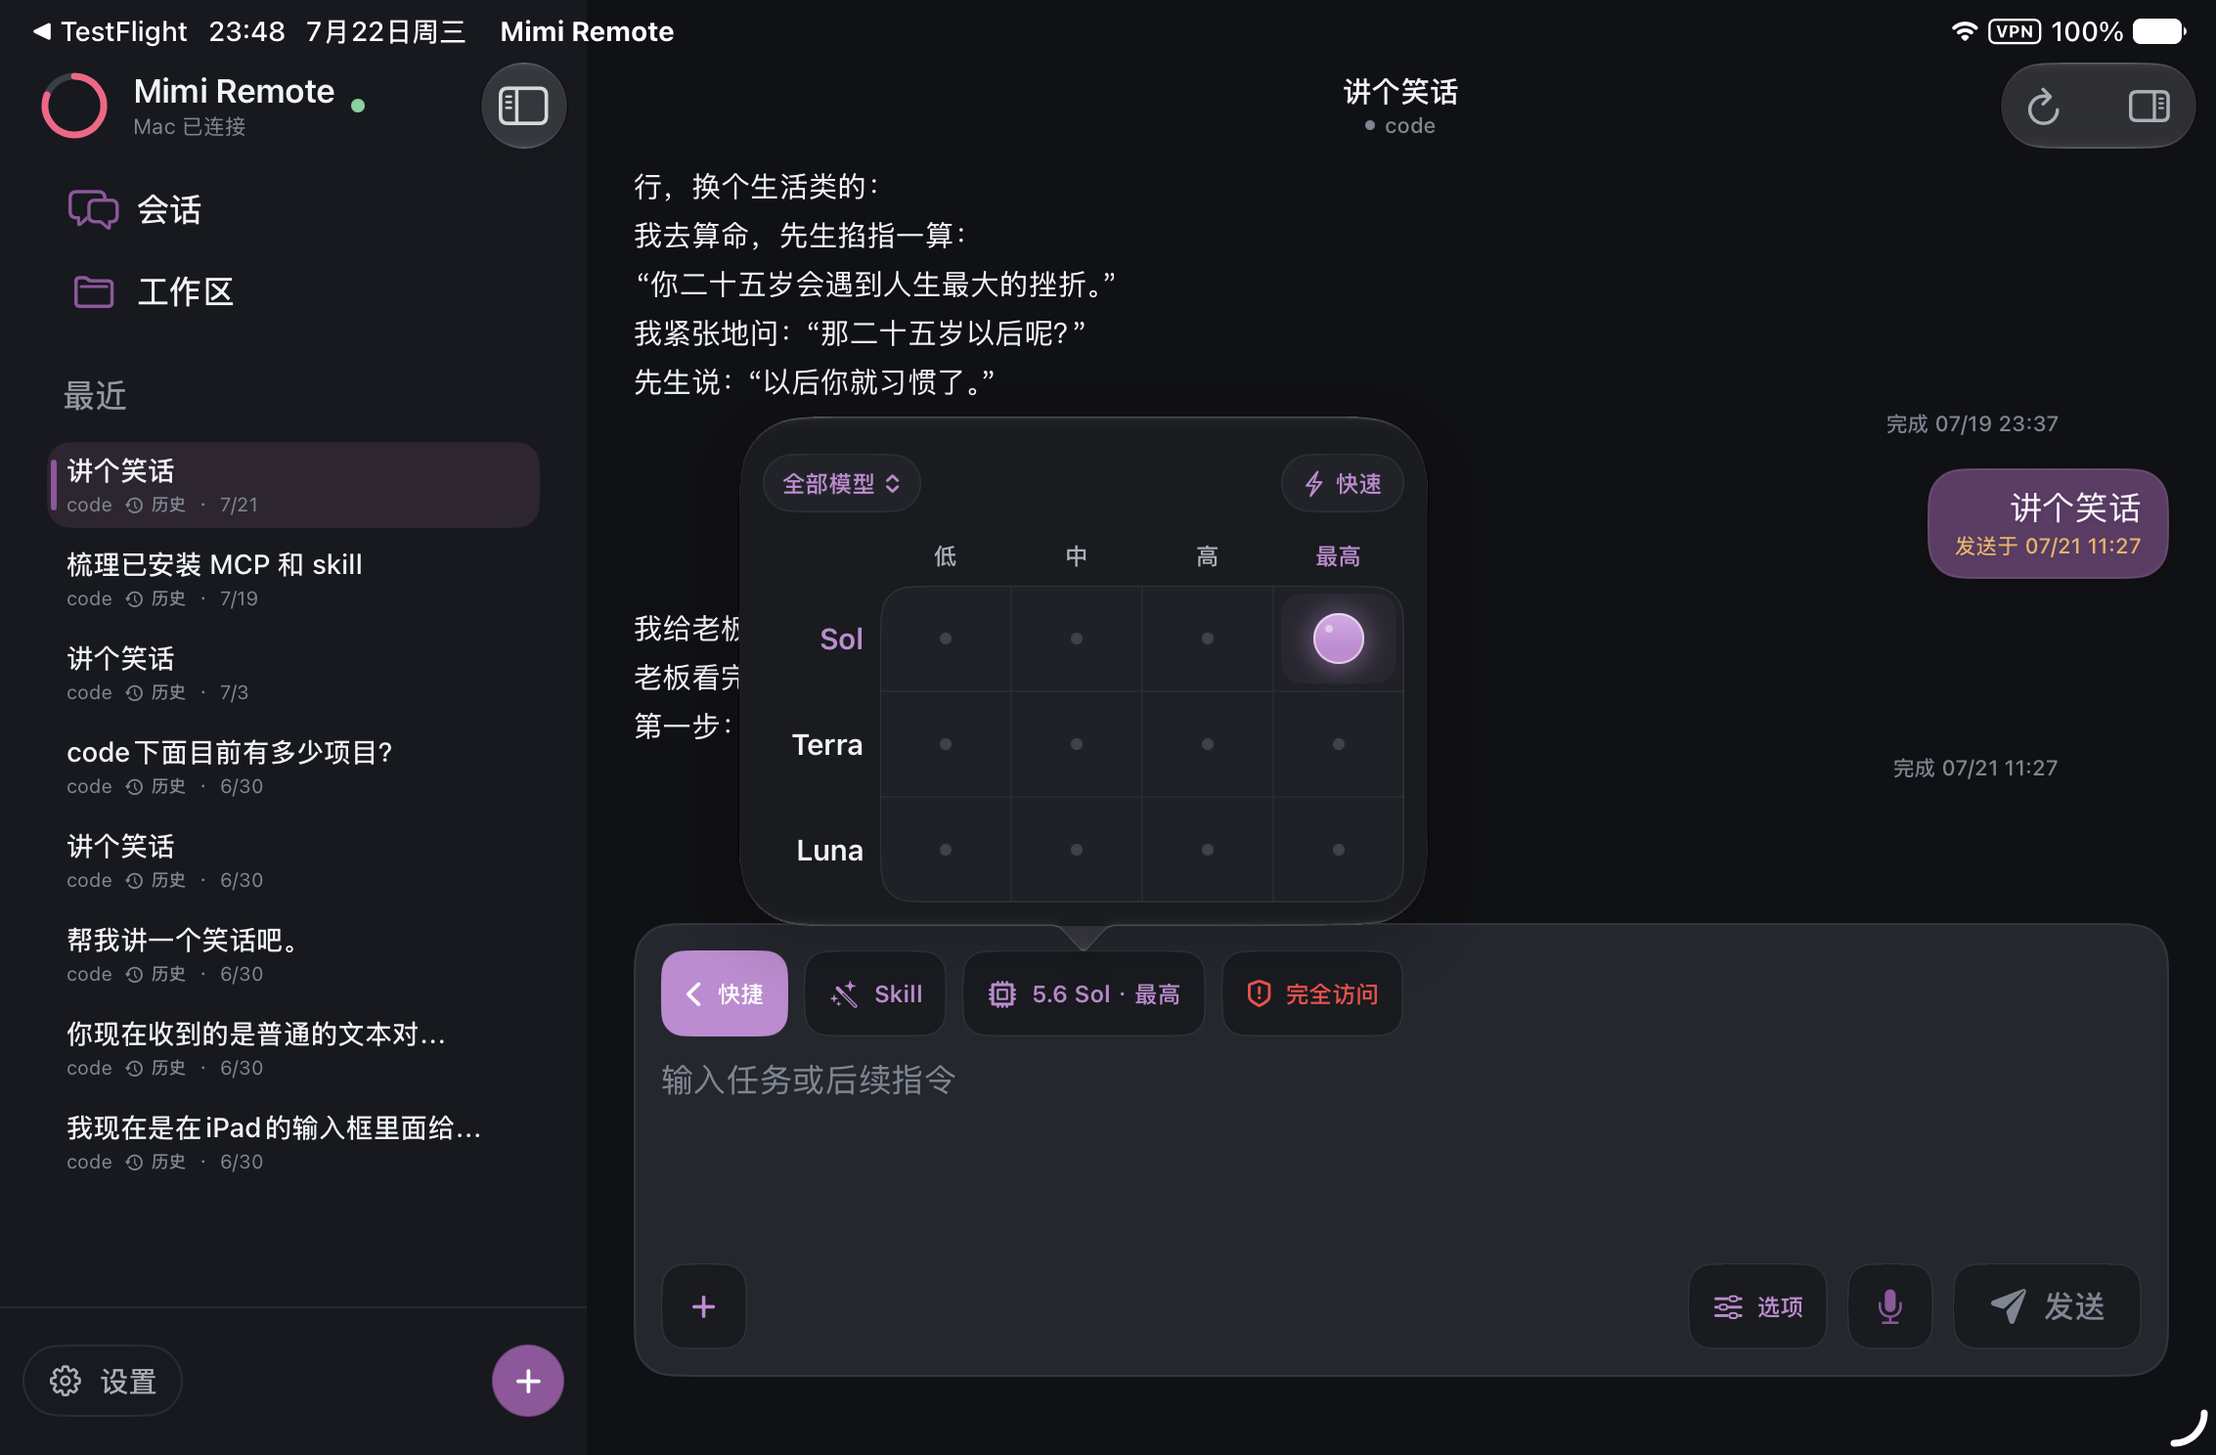Select Terra at 低 effort
This screenshot has height=1455, width=2216.
coord(946,744)
